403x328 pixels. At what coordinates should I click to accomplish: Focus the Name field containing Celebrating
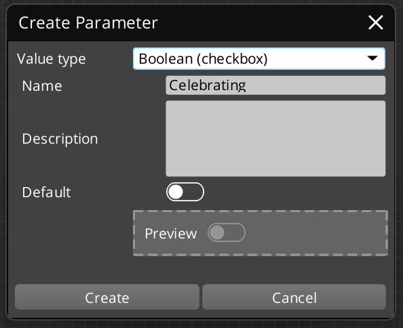pyautogui.click(x=275, y=85)
